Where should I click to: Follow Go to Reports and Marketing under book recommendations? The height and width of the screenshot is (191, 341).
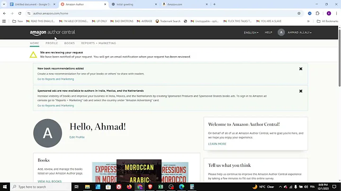(x=56, y=79)
